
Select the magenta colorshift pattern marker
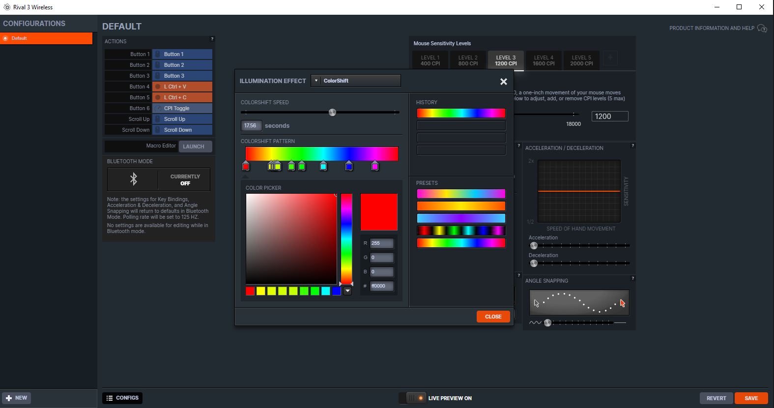375,167
